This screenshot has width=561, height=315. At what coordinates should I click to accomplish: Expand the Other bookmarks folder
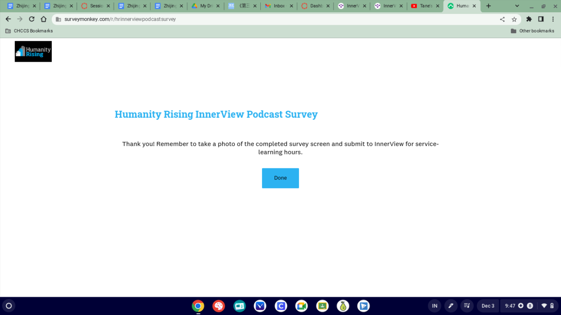tap(533, 31)
